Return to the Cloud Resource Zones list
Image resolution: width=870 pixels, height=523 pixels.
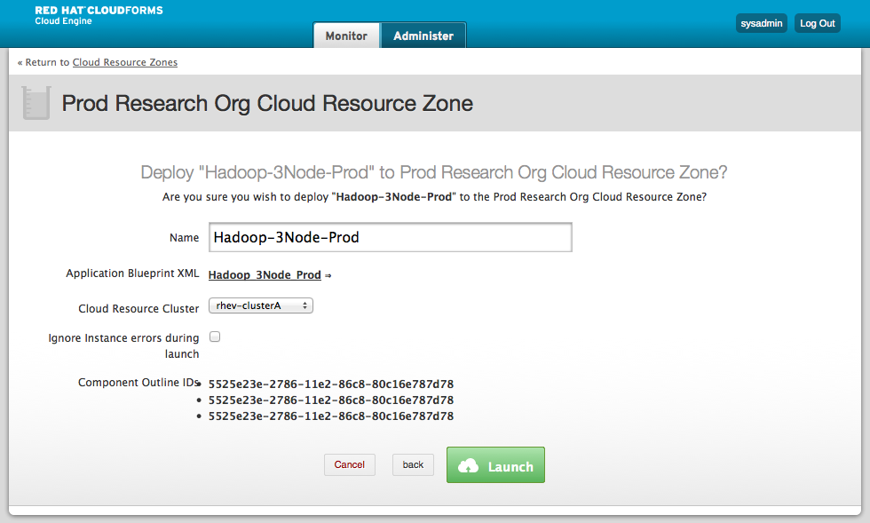[x=124, y=62]
